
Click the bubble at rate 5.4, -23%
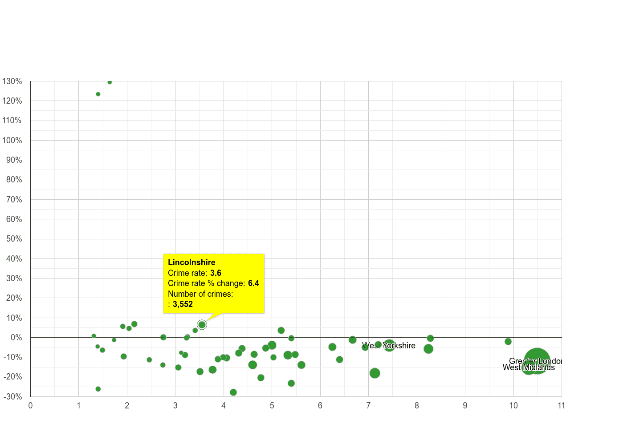tap(291, 384)
